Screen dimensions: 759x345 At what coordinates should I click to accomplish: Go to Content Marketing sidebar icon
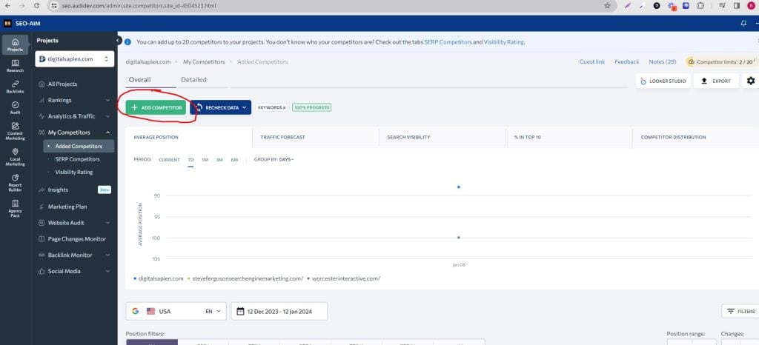15,130
